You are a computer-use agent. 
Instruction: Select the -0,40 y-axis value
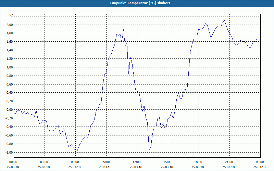10,127
